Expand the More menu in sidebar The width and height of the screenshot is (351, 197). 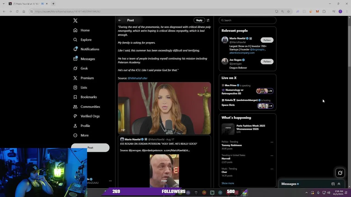[x=81, y=135]
